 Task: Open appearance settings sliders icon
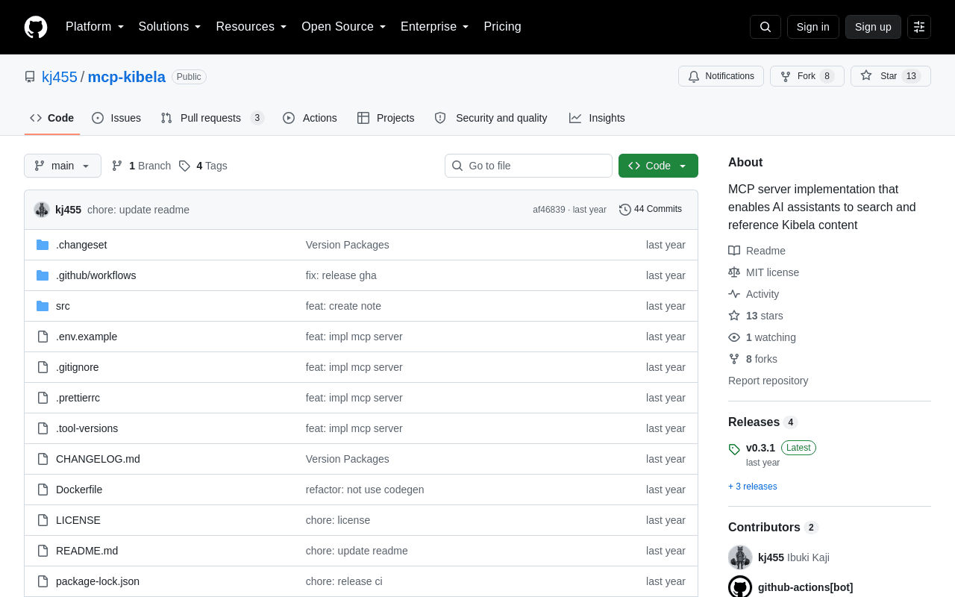click(x=919, y=27)
